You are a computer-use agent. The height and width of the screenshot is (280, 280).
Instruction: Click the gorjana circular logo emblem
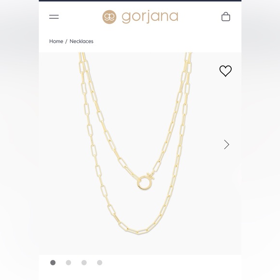pos(109,17)
